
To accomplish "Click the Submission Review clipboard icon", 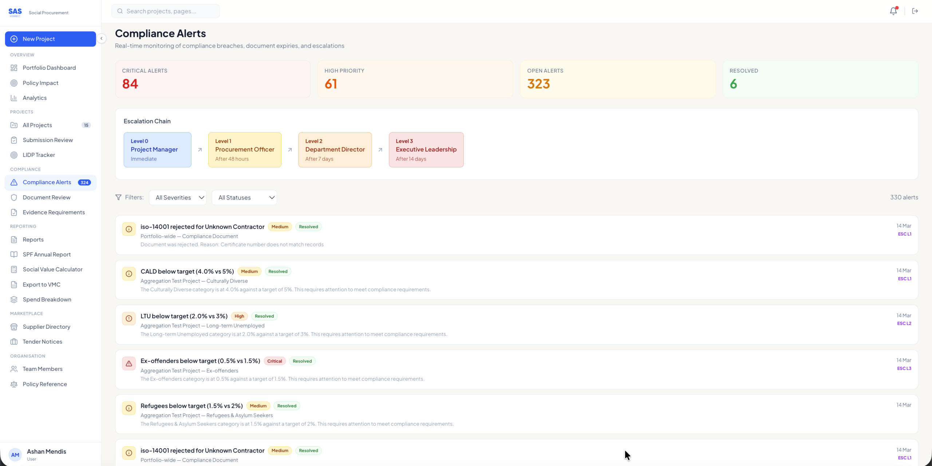I will [x=14, y=140].
